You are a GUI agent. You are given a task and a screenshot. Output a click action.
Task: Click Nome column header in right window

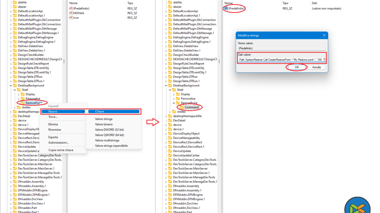click(228, 3)
